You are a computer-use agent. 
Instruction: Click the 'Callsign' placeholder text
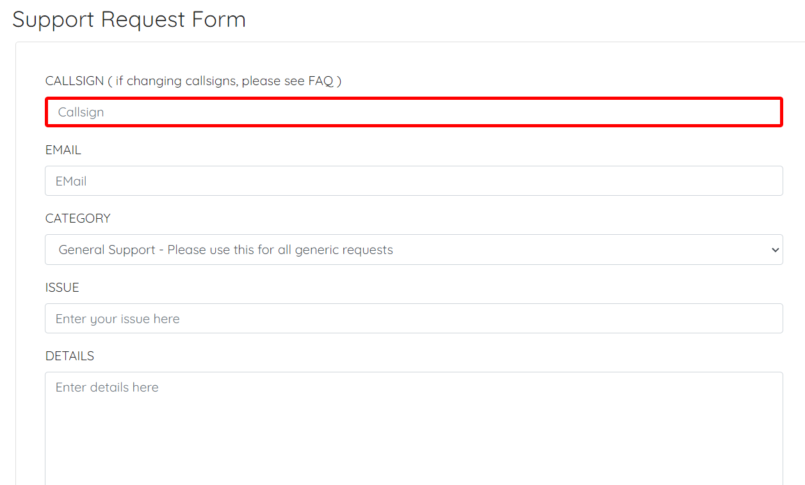[x=81, y=112]
